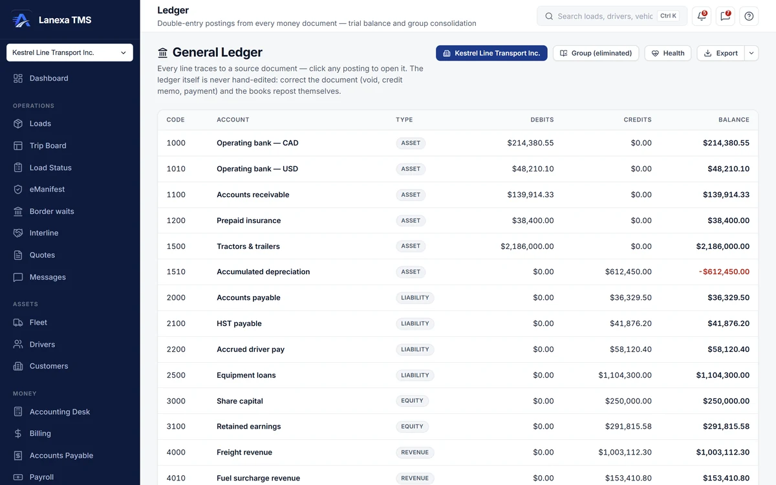Open the Dashboard icon in sidebar
Image resolution: width=776 pixels, height=485 pixels.
pyautogui.click(x=18, y=78)
